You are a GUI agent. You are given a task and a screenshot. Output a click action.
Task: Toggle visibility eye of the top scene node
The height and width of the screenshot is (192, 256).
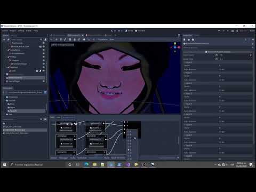pos(44,43)
